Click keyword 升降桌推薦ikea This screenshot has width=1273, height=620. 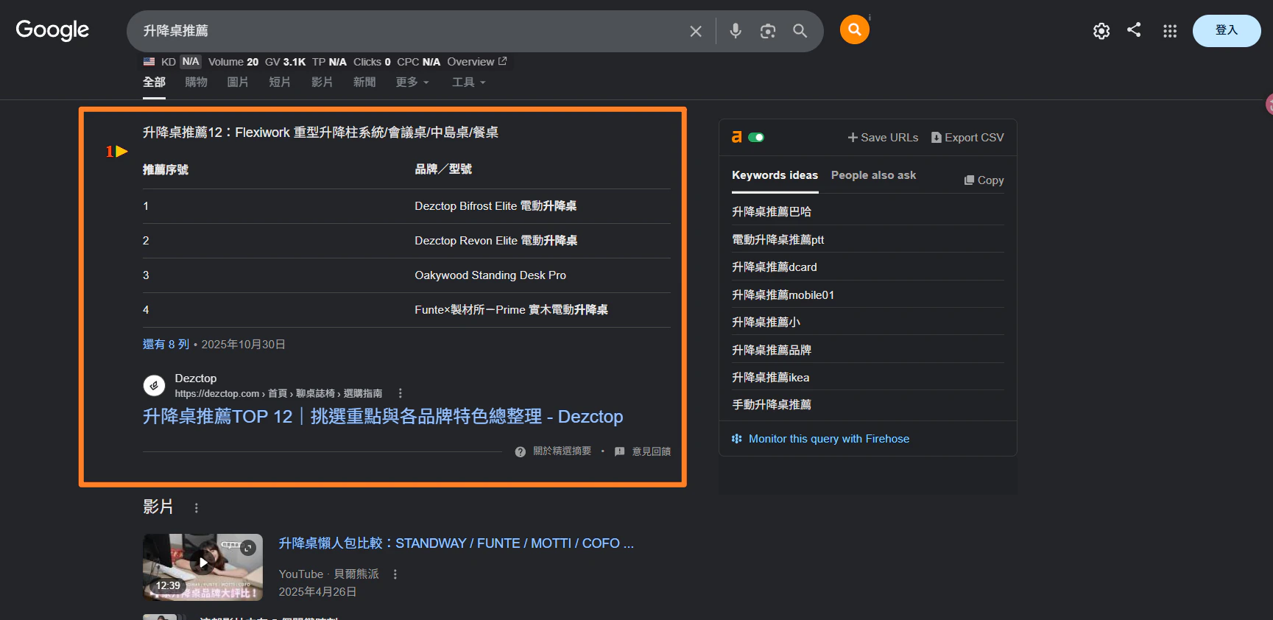pyautogui.click(x=771, y=377)
